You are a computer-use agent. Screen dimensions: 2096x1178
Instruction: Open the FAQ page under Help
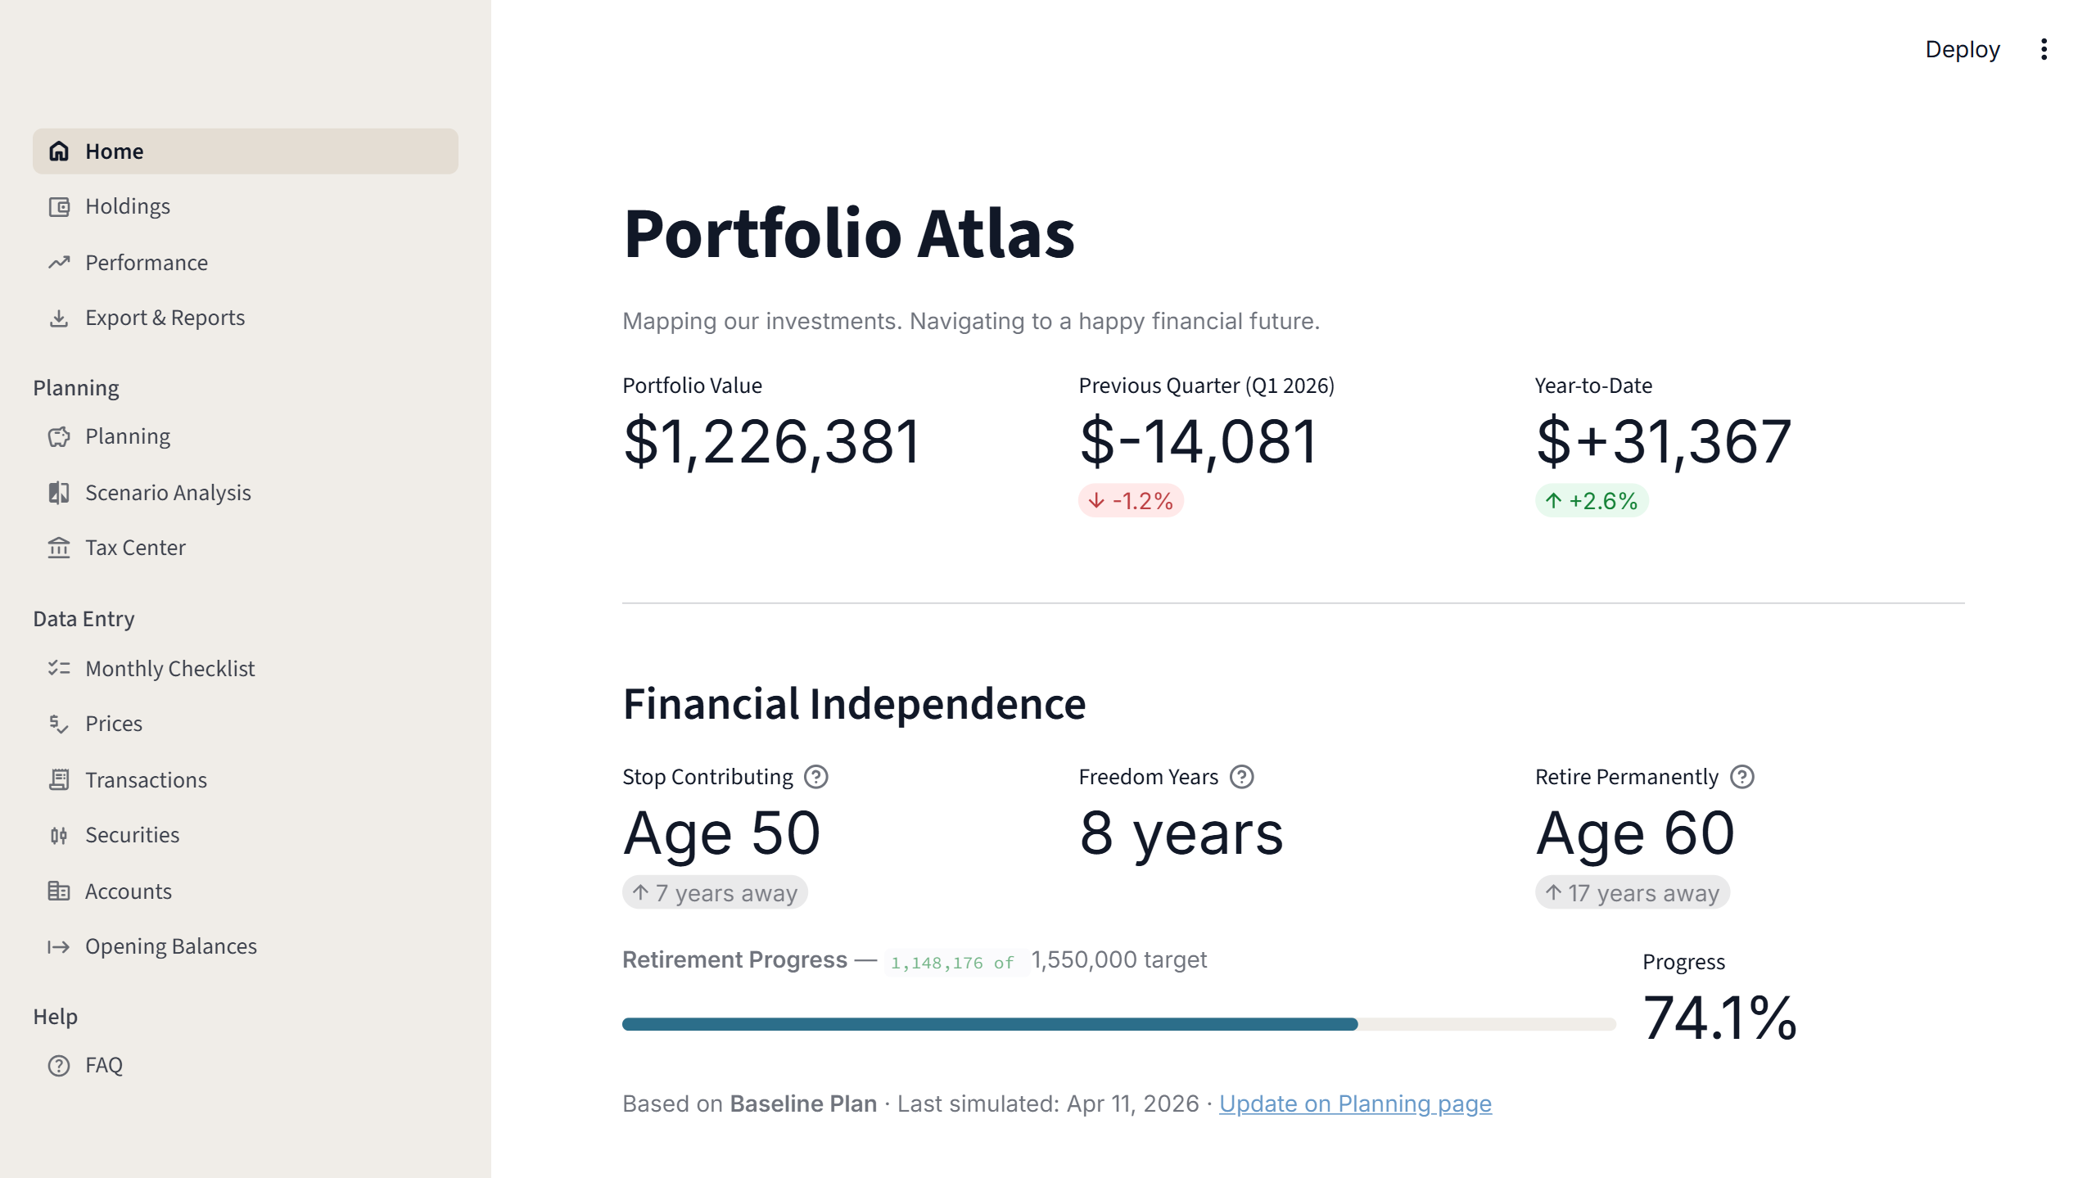[x=103, y=1065]
